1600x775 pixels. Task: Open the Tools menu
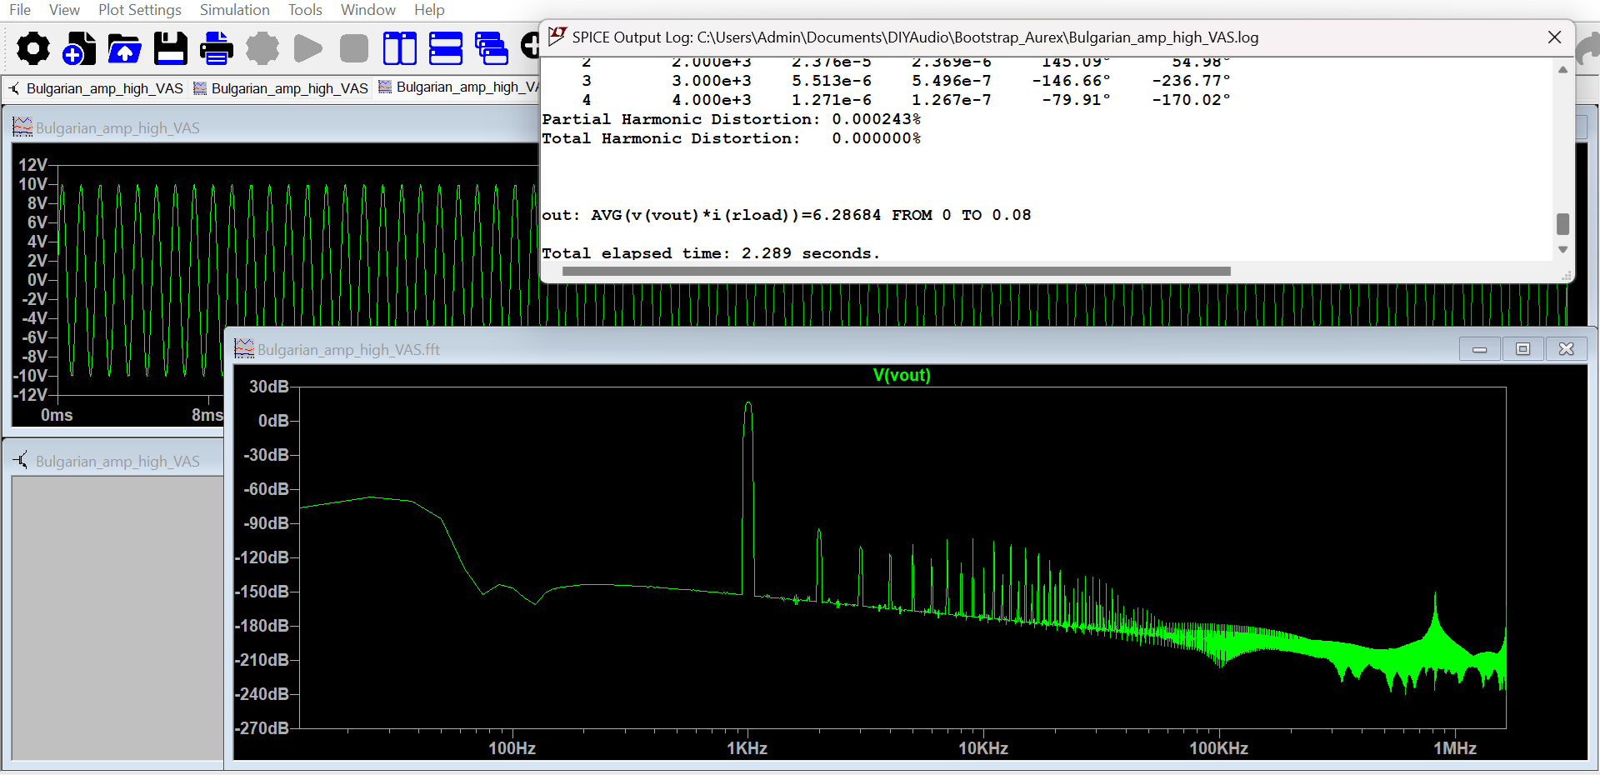click(305, 10)
